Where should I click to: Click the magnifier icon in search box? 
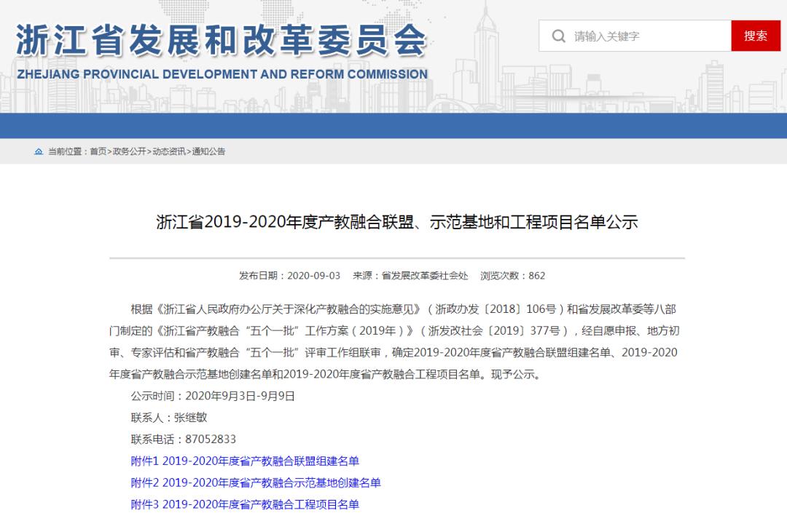pyautogui.click(x=558, y=36)
